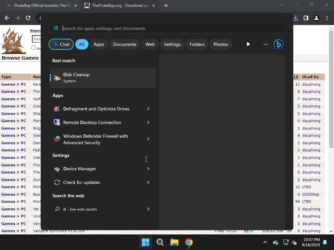The image size is (334, 250).
Task: Open Vampire Survivors v1.6.109 torrent link
Action: pyautogui.click(x=59, y=231)
